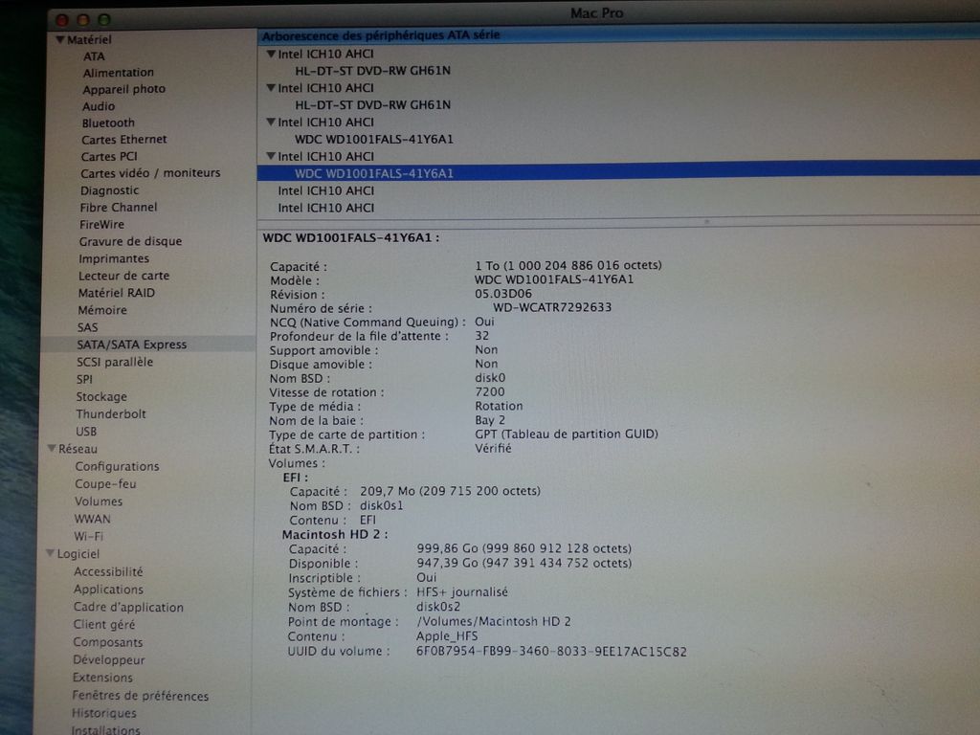Viewport: 980px width, 735px height.
Task: Collapse Intel ICH10 AHCI above selected WDC drive
Action: (271, 156)
